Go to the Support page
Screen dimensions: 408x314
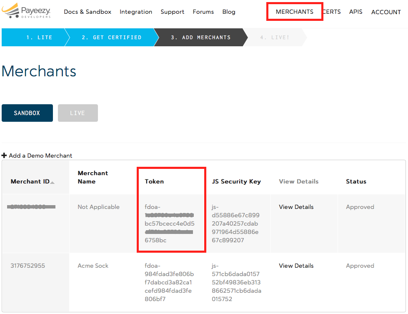click(172, 12)
